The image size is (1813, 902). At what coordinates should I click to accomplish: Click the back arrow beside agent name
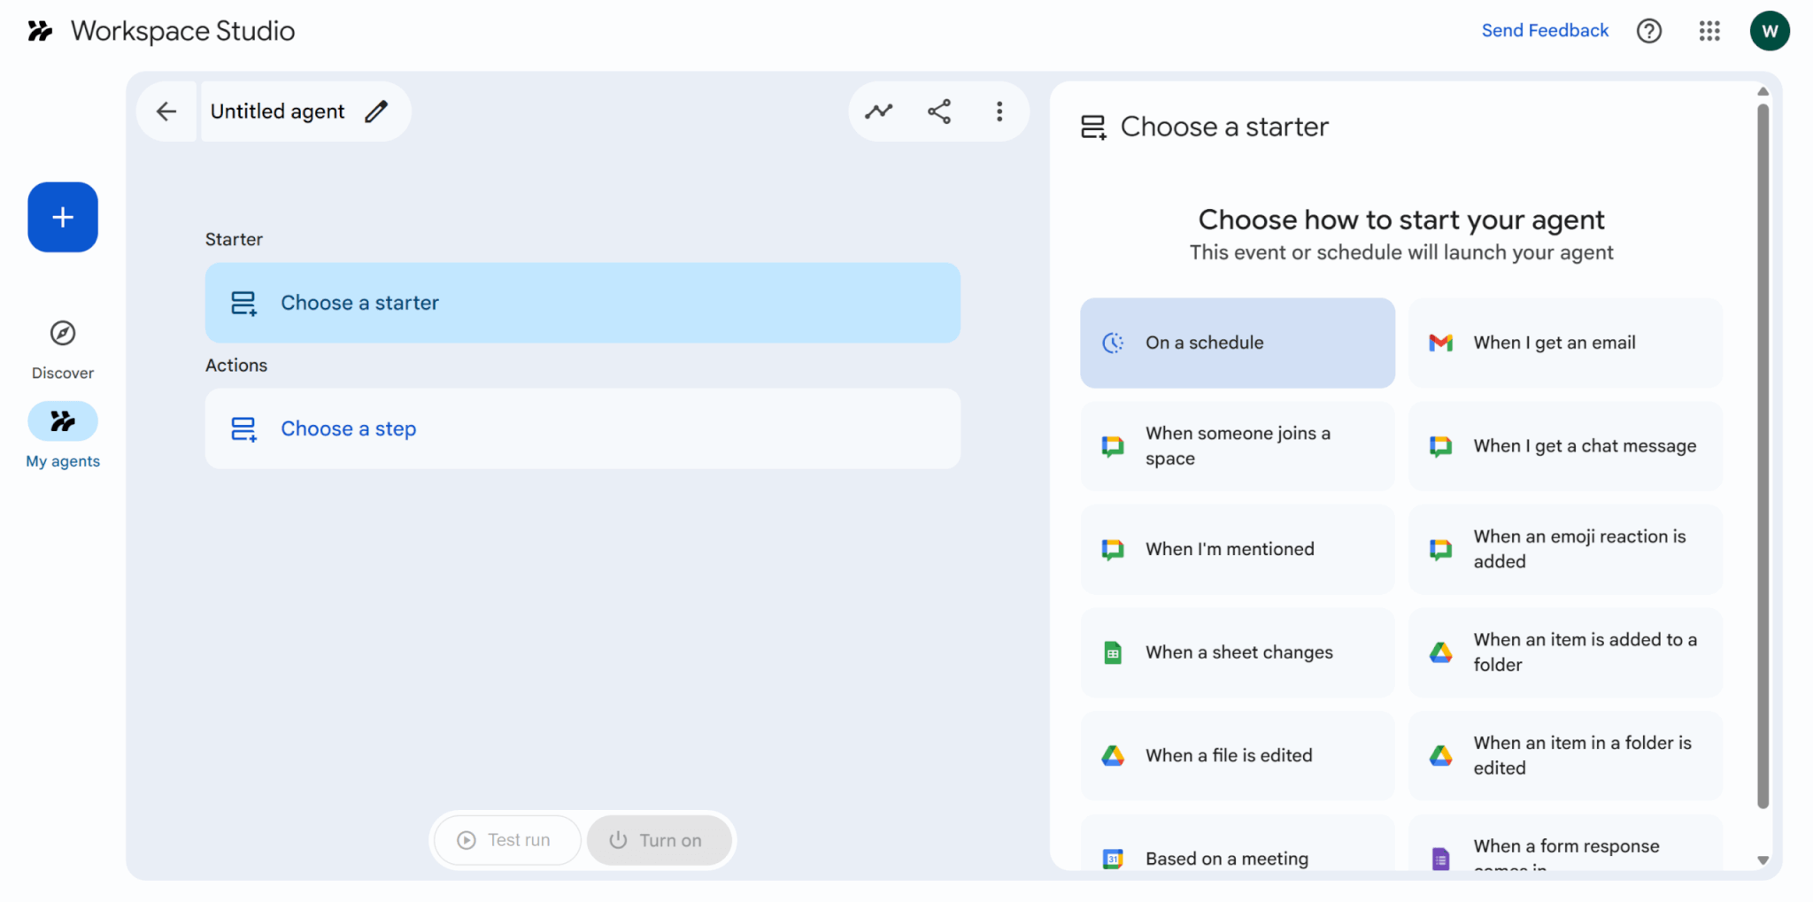coord(166,112)
